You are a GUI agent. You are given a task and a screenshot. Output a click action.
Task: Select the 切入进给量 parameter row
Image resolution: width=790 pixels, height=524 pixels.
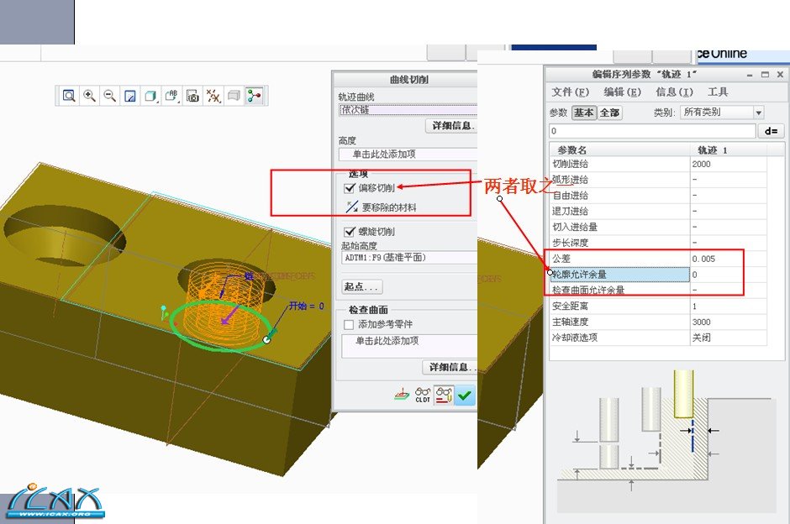click(658, 227)
